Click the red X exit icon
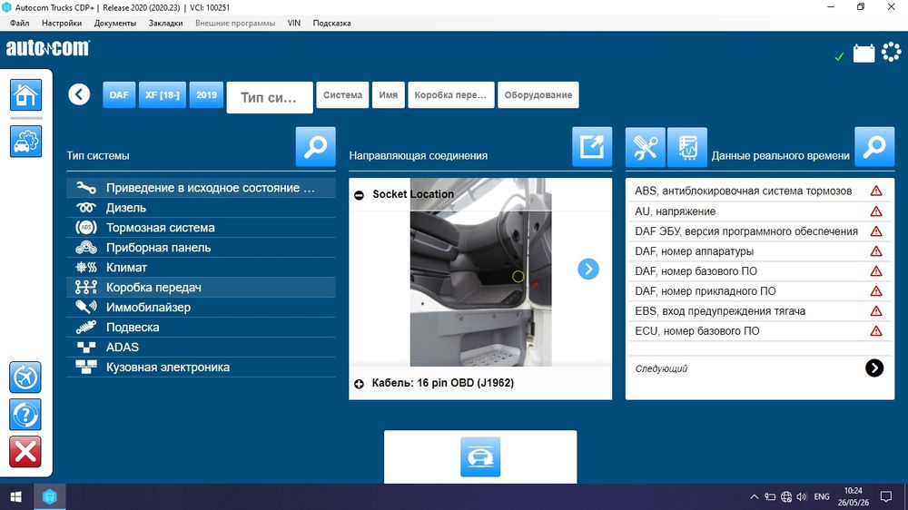 25,452
